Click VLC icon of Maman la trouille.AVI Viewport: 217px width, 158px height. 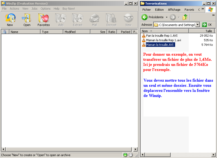click(x=144, y=45)
